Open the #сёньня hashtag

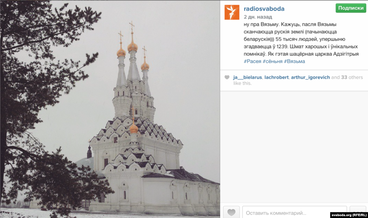point(272,61)
